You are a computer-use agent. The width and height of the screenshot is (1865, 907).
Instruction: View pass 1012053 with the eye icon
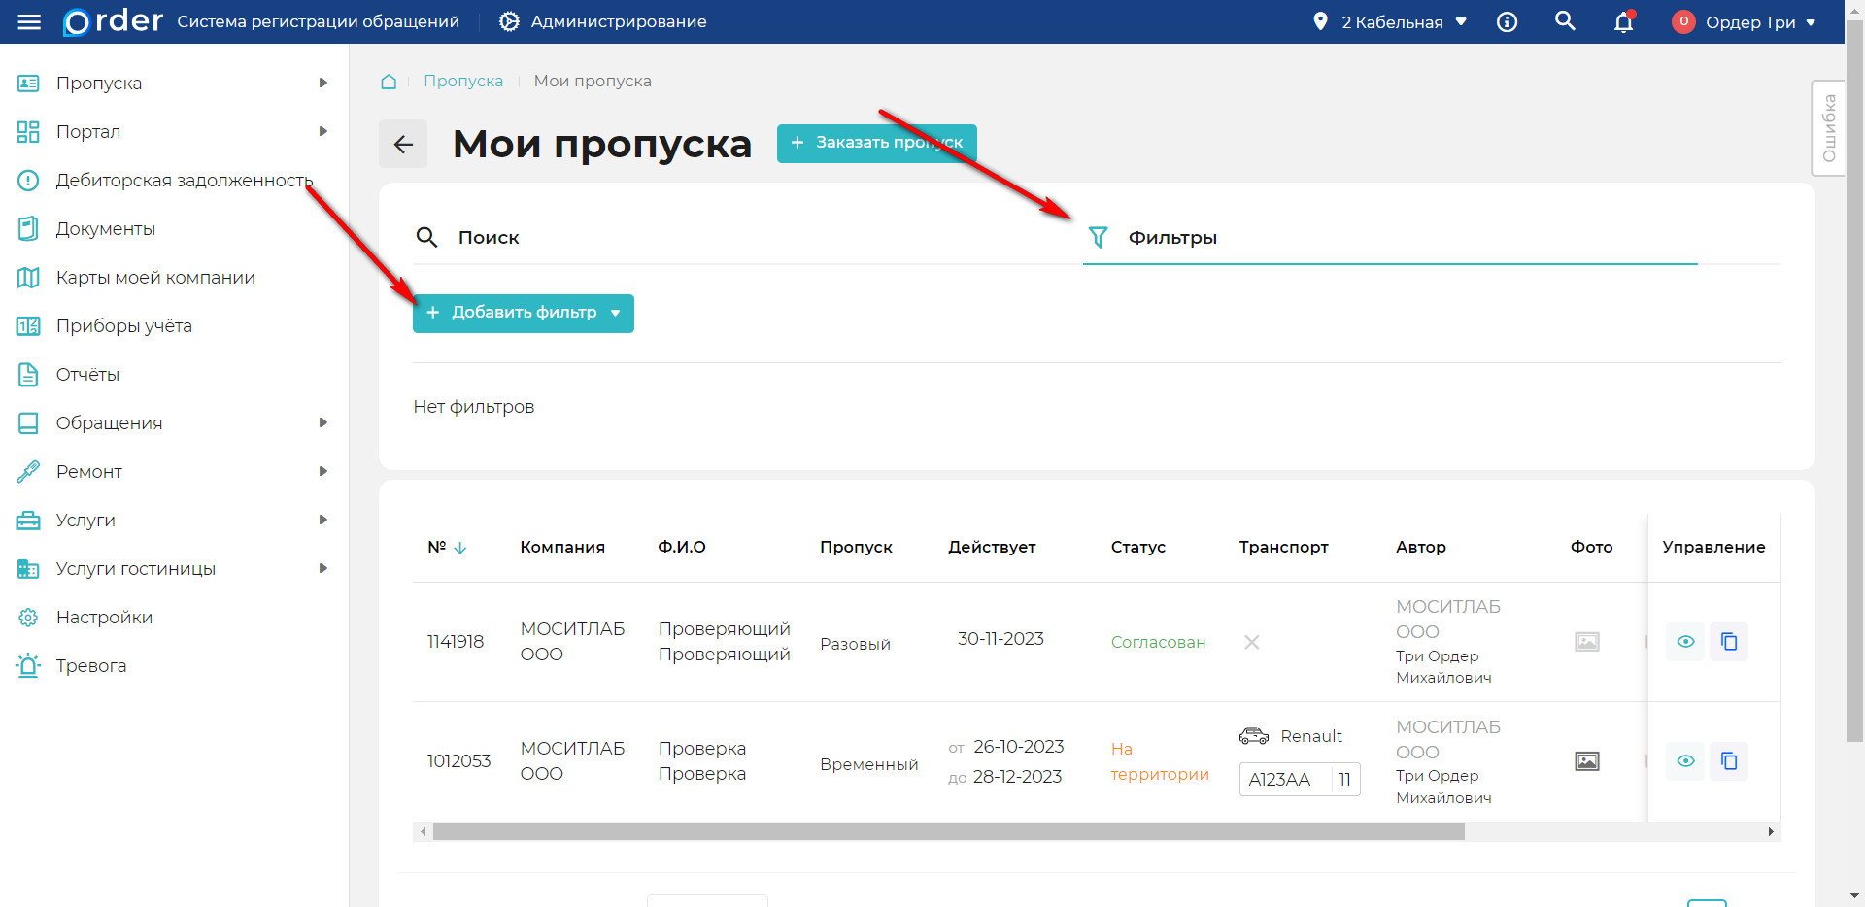pos(1686,761)
